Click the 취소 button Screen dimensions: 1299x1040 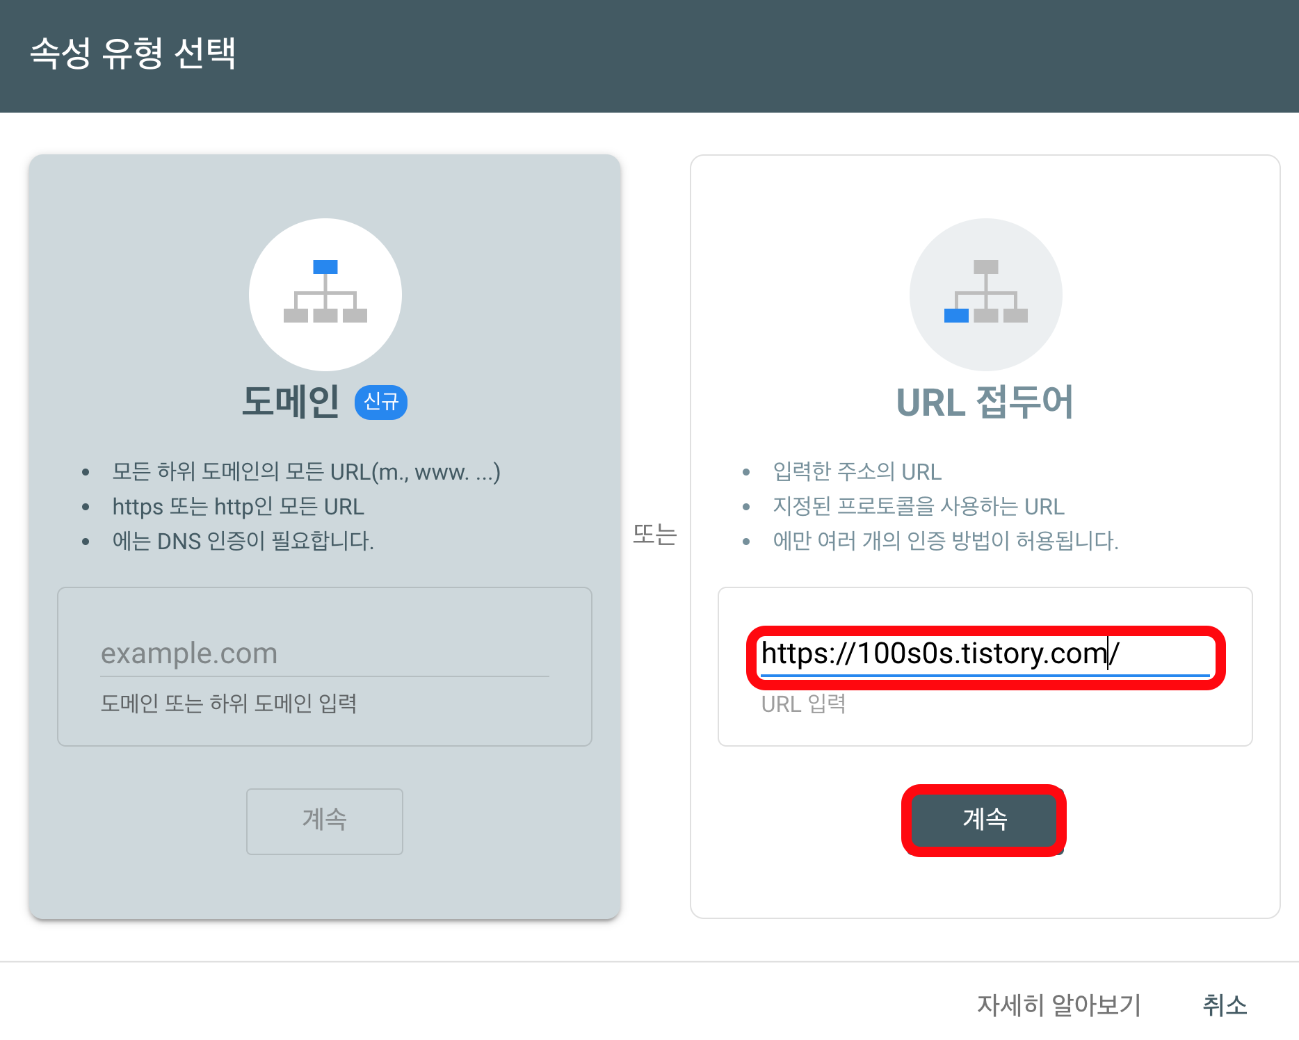pyautogui.click(x=1225, y=1005)
